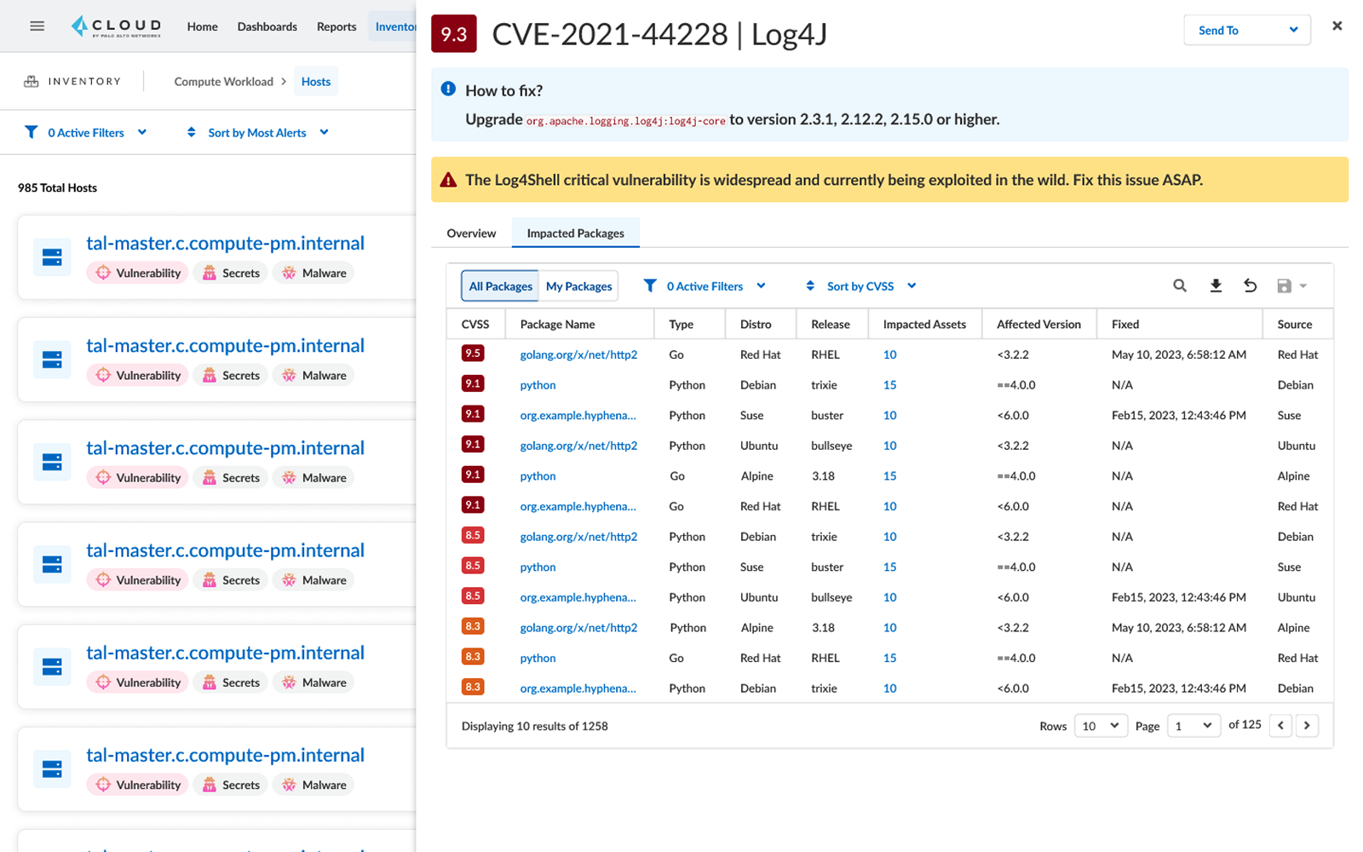The width and height of the screenshot is (1363, 852).
Task: Open the Rows per page dropdown
Action: [x=1101, y=726]
